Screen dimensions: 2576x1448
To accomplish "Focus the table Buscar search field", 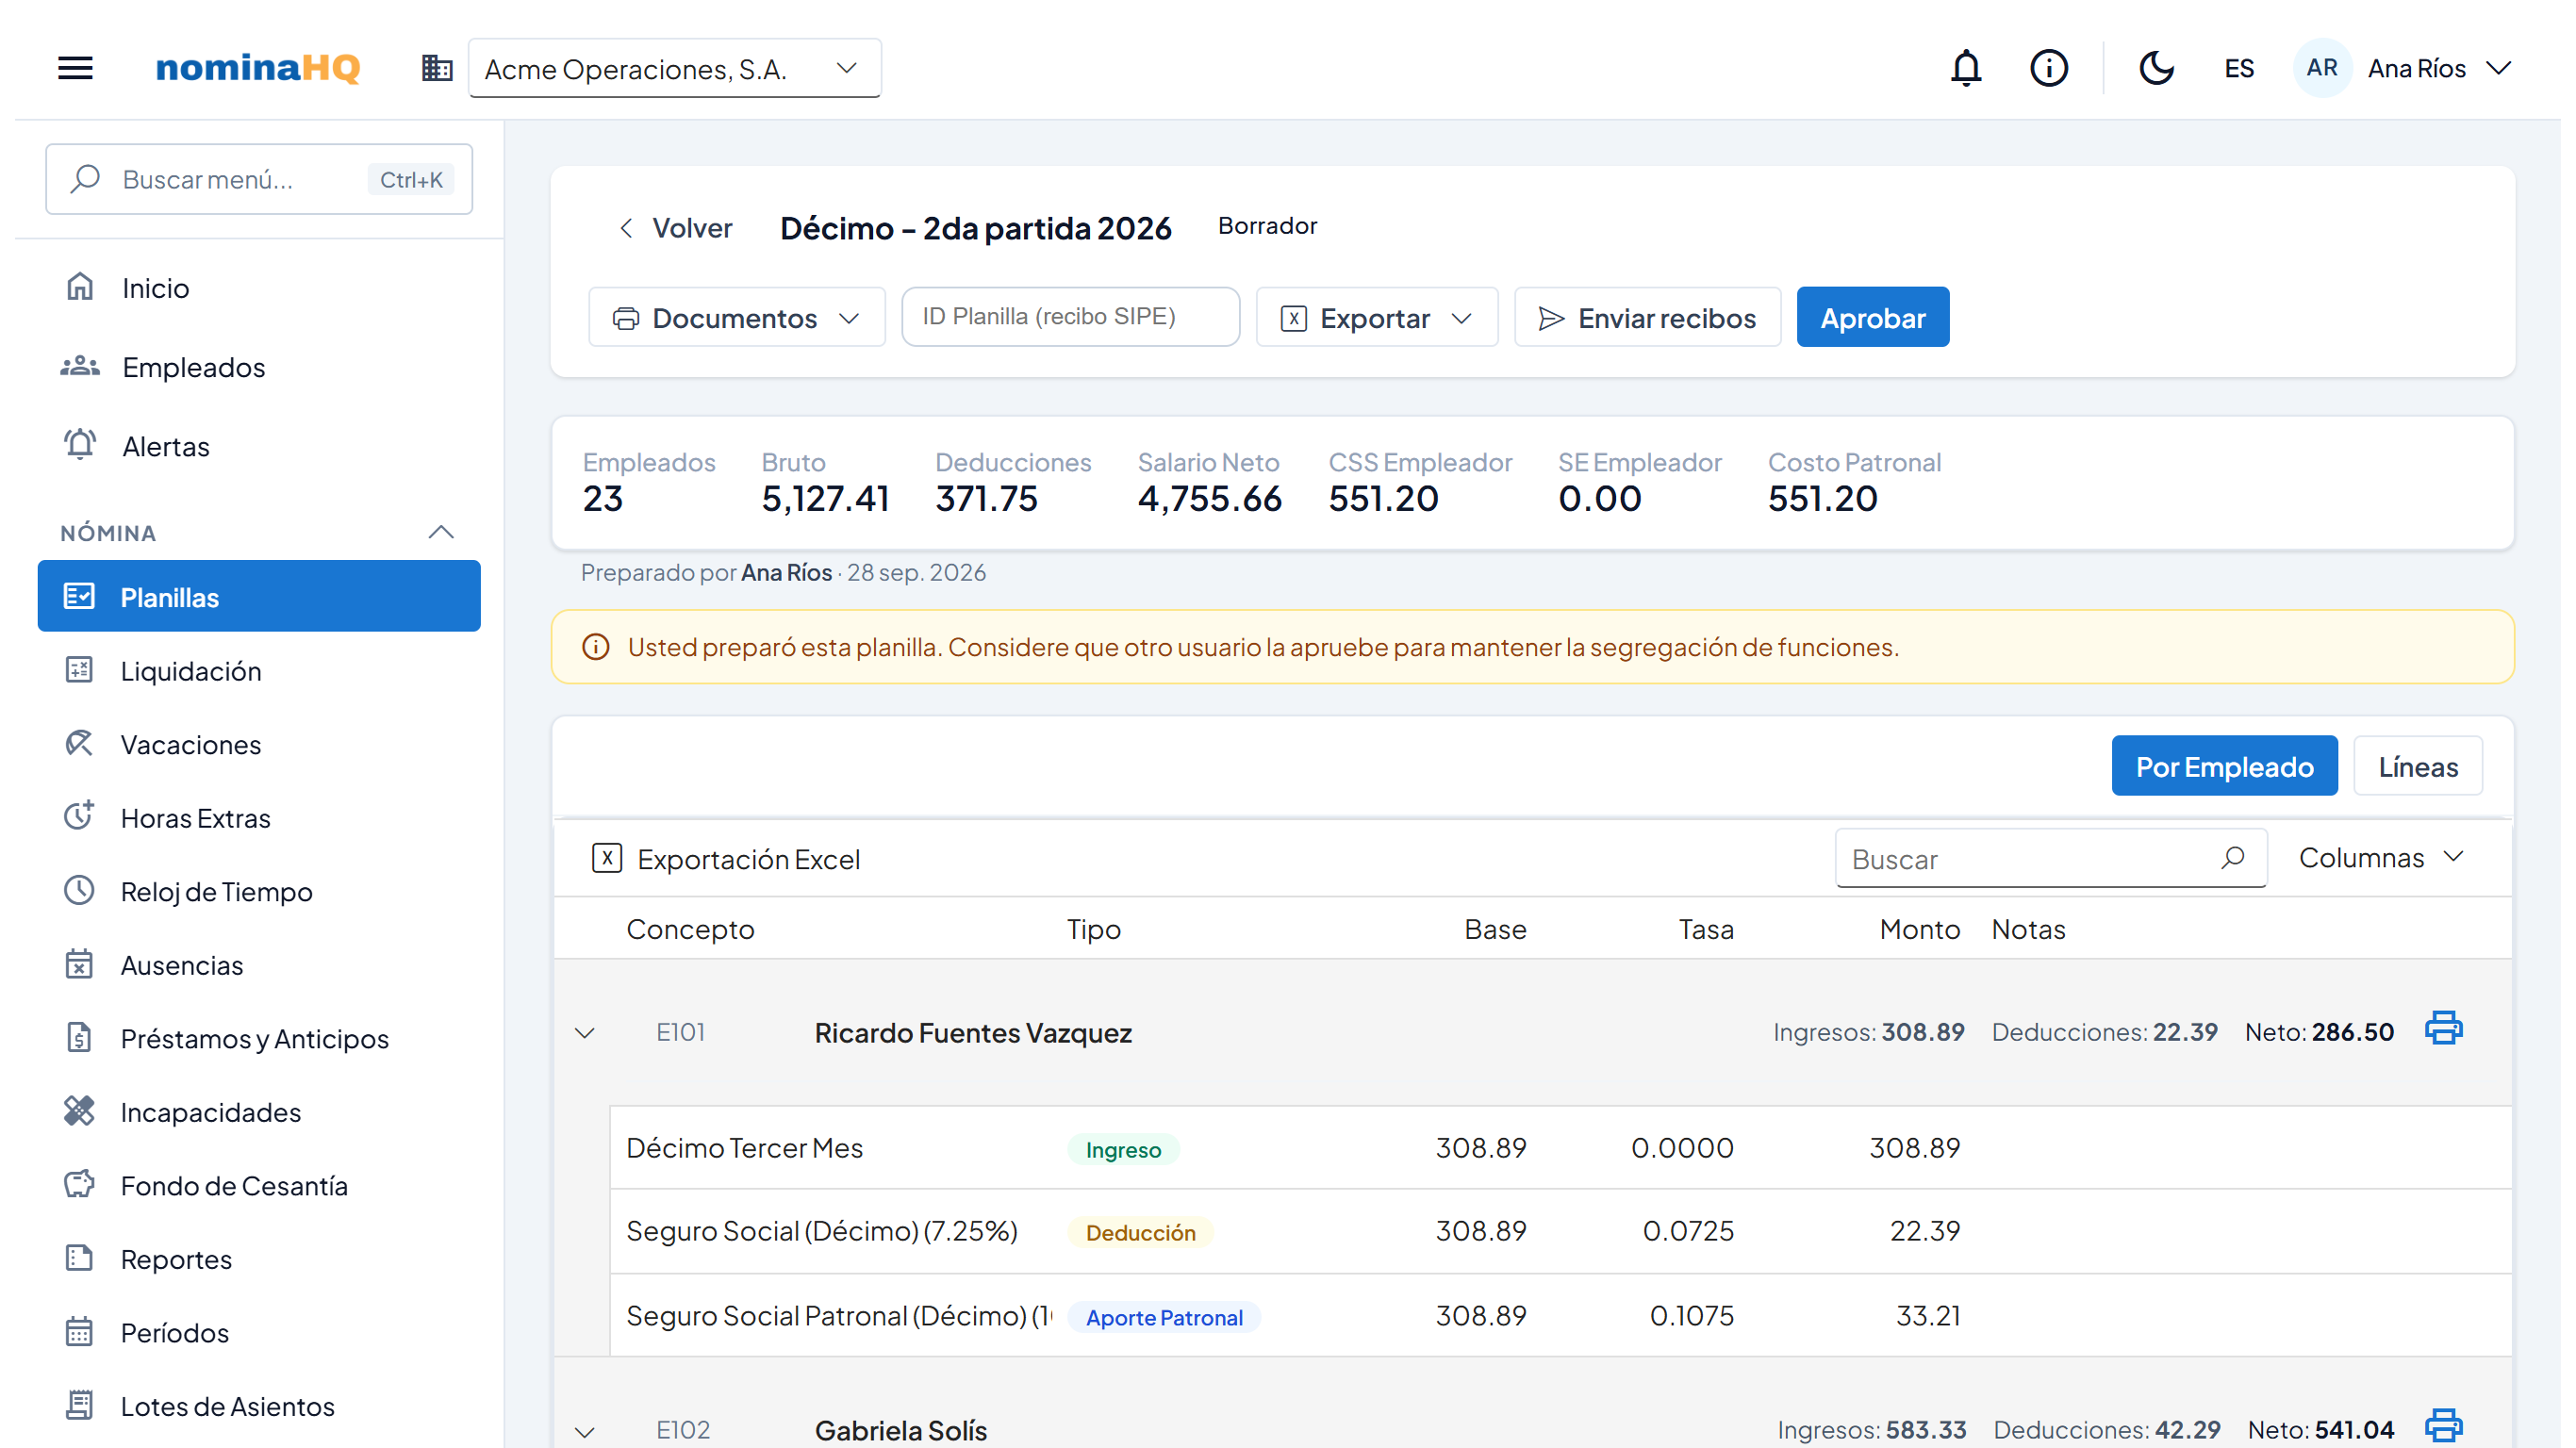I will pos(2049,858).
